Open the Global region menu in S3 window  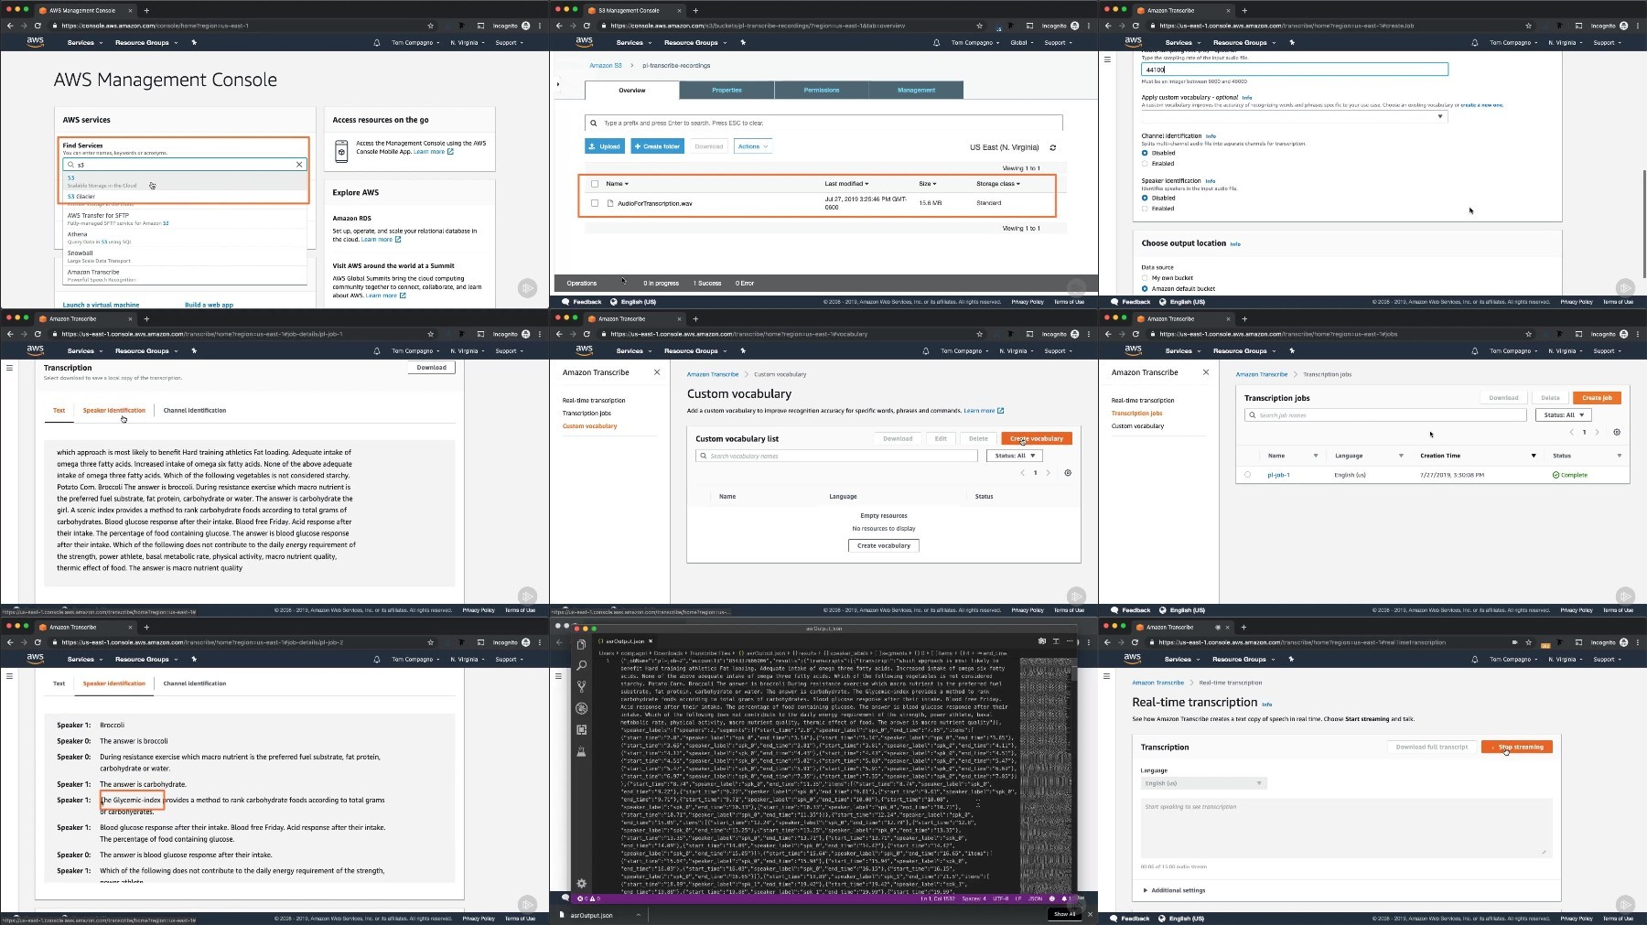(1020, 43)
